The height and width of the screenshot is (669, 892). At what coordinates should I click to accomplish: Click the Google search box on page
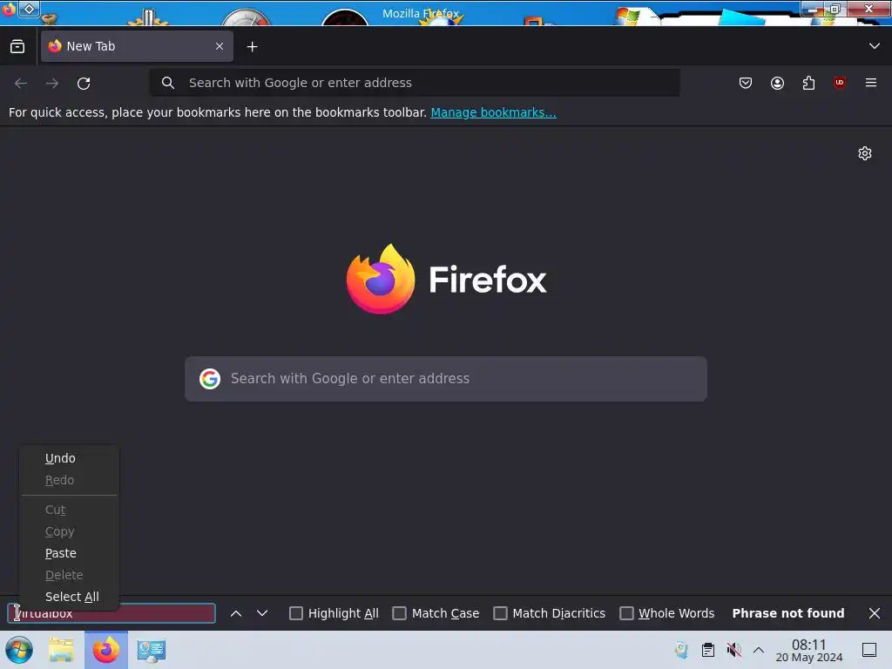pyautogui.click(x=446, y=379)
